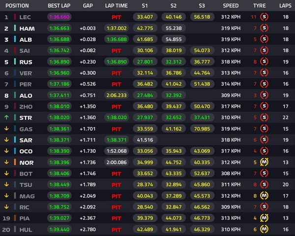The image size is (295, 236).
Task: Click the soft tyre icon in GAS row
Action: point(264,129)
